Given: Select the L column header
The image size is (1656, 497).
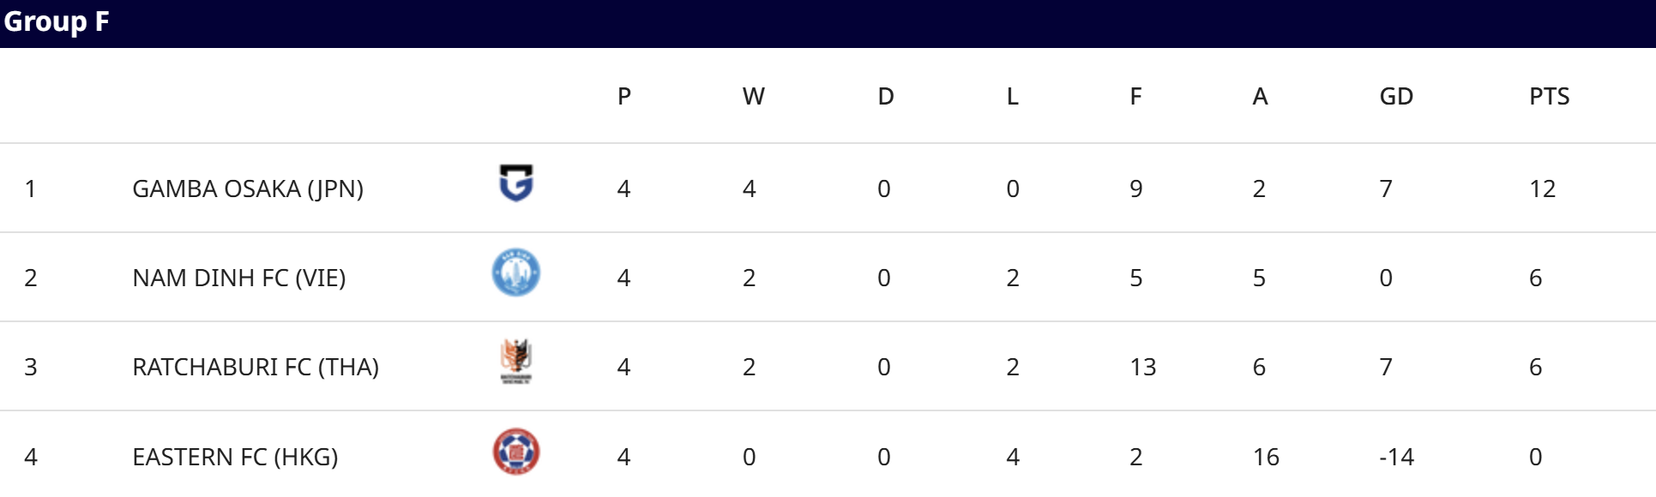Looking at the screenshot, I should coord(1013,96).
